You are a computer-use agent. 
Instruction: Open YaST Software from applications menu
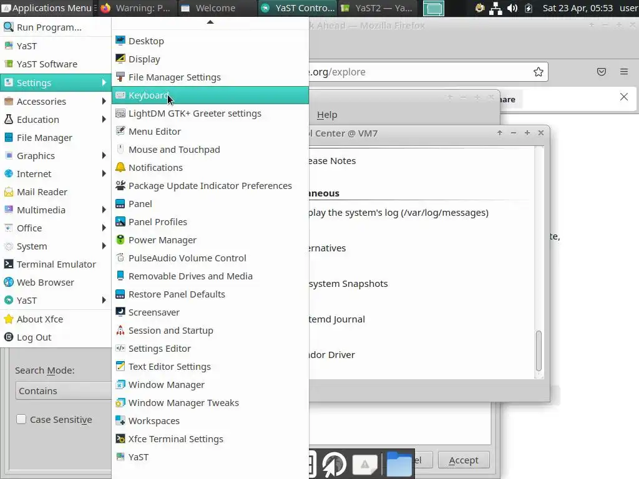56,64
